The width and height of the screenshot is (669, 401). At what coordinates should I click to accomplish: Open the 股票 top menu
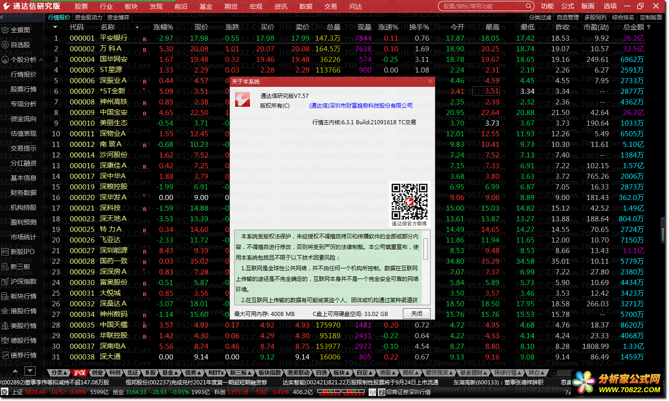coord(81,6)
